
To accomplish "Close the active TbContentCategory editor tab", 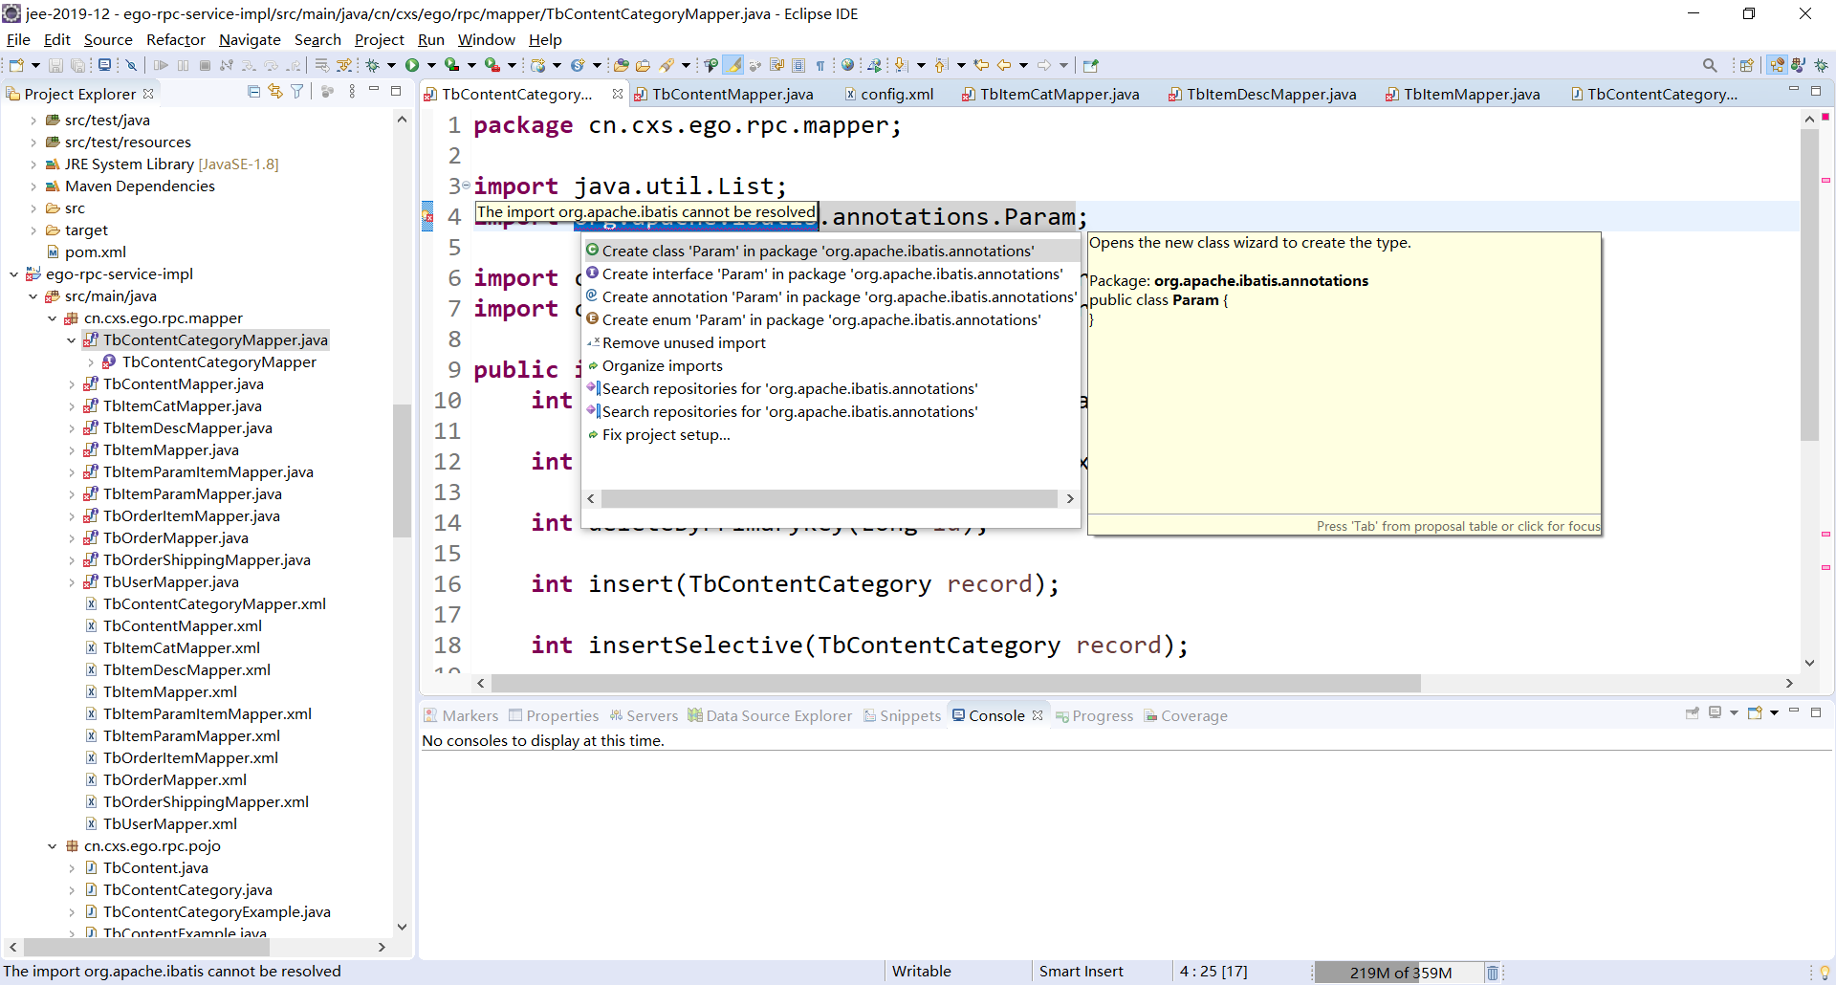I will [x=618, y=94].
